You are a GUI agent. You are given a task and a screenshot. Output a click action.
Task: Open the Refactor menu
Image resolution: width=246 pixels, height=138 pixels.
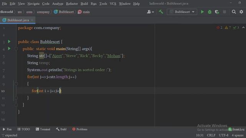tap(72, 3)
